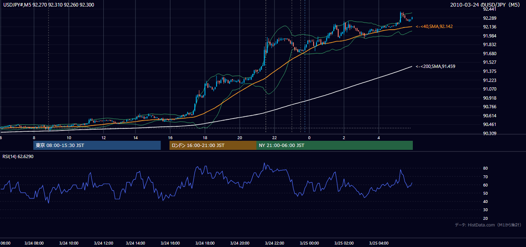Click hour tick 10 under the price chart
Image resolution: width=526 pixels, height=247 pixels.
click(x=69, y=137)
